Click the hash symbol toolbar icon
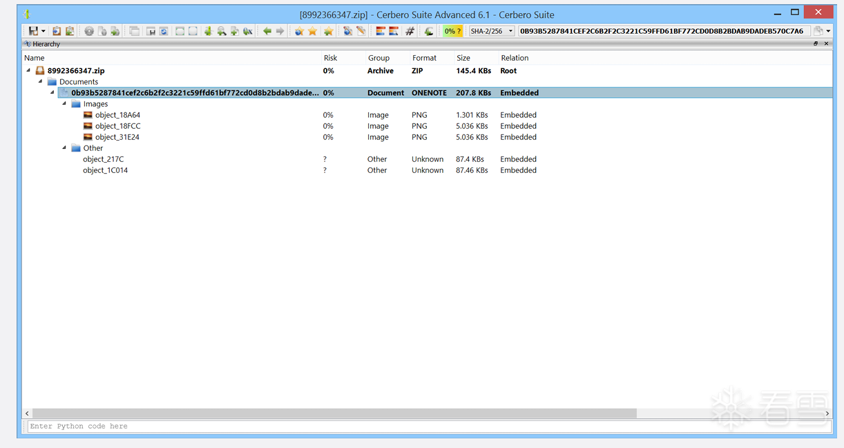Screen dimensions: 844x448 pos(410,31)
